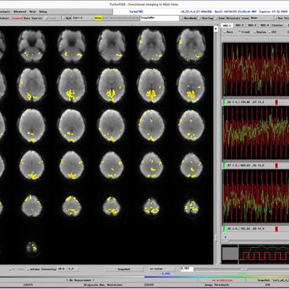
Task: Open the Debug menu
Action: click(x=43, y=12)
